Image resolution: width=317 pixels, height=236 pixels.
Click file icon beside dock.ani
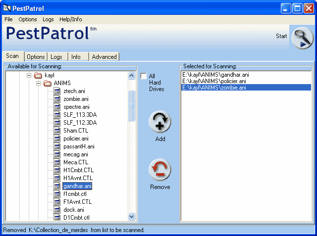57,210
